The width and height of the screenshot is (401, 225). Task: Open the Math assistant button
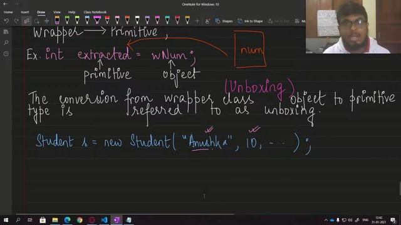coord(299,21)
